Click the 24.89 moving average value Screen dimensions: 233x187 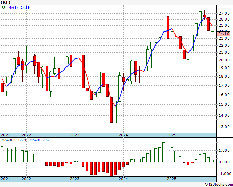click(x=25, y=7)
